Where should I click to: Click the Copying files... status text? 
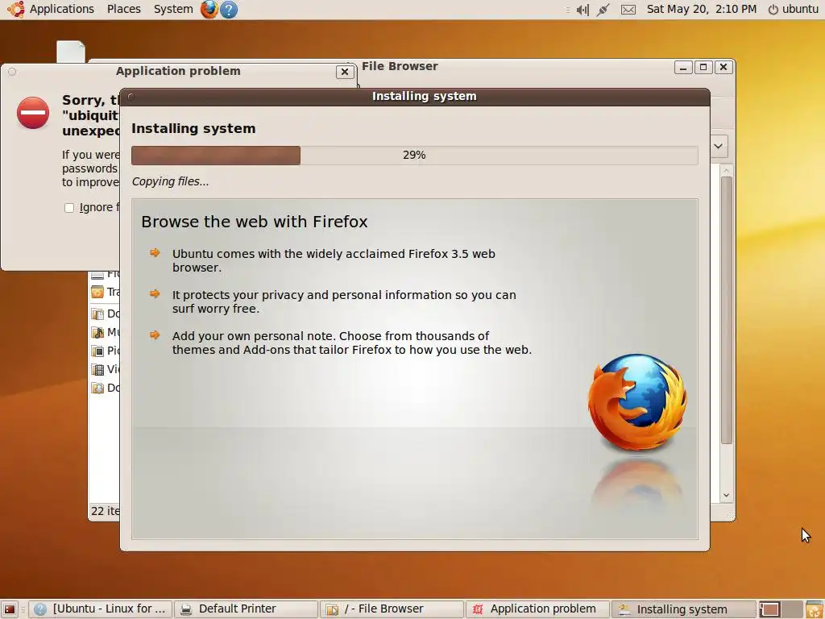(171, 181)
